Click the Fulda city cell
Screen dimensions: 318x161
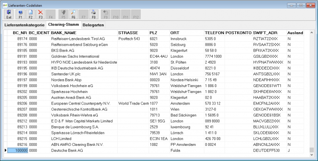tap(187, 150)
